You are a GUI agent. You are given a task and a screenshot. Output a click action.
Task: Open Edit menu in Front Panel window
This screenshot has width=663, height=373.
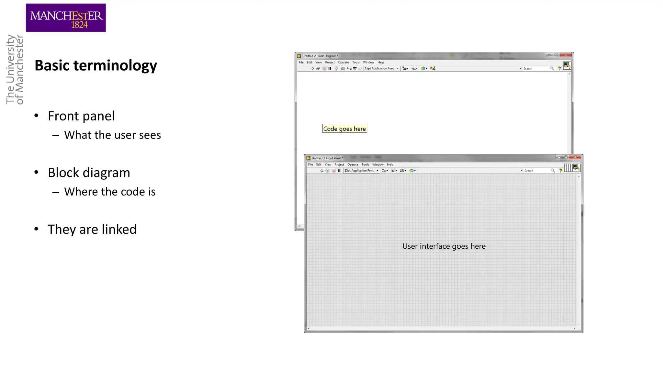[x=319, y=164]
